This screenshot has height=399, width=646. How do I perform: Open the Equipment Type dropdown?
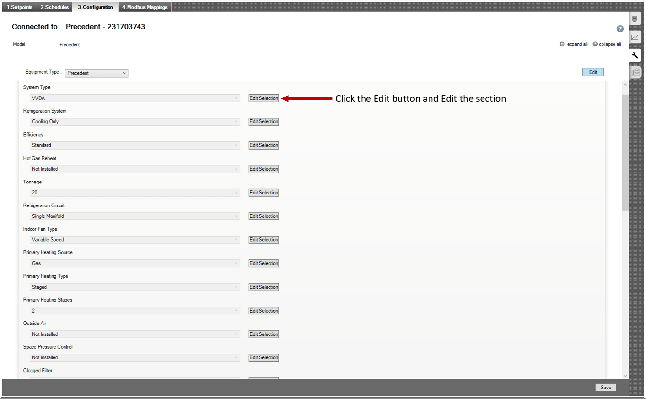coord(97,73)
